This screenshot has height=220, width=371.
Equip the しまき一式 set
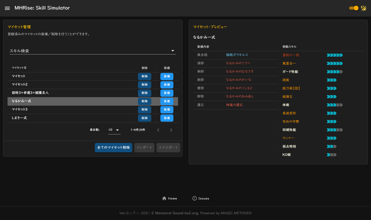click(x=167, y=118)
